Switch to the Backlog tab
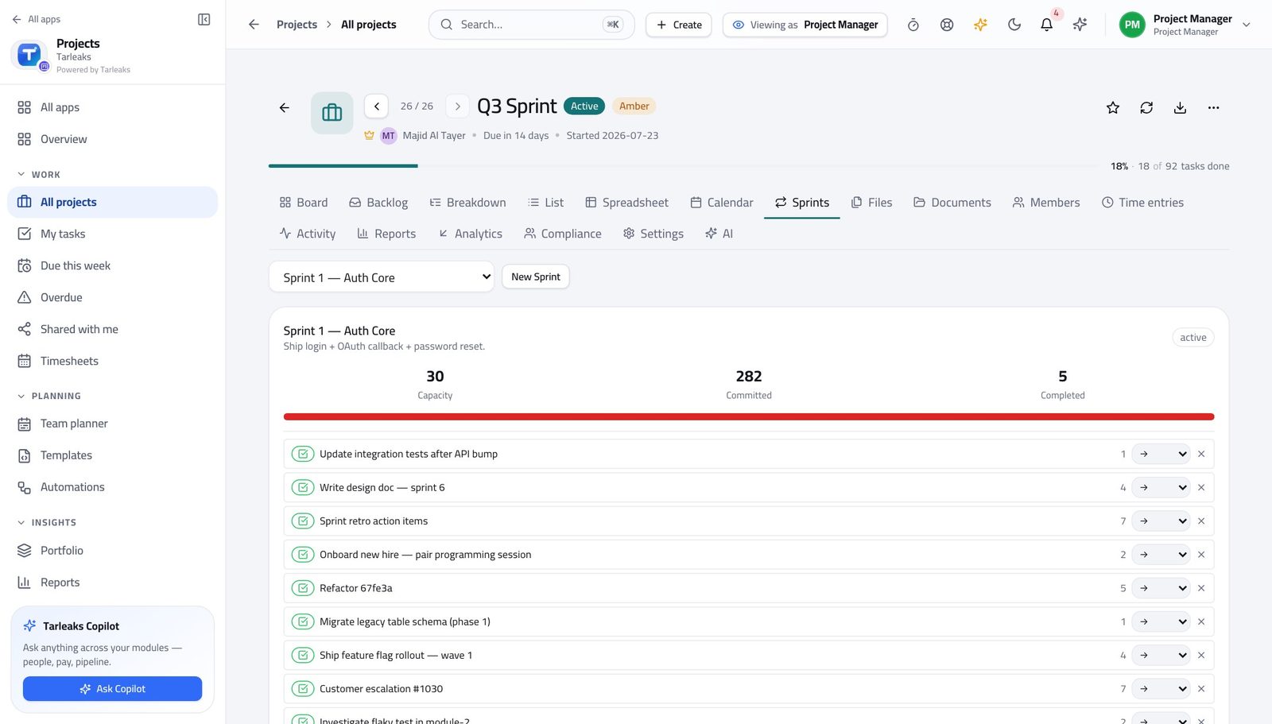The height and width of the screenshot is (724, 1272). click(378, 203)
